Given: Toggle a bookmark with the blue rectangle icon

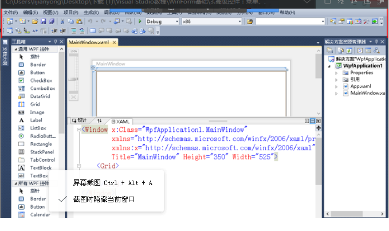Looking at the screenshot, I should tap(93, 31).
